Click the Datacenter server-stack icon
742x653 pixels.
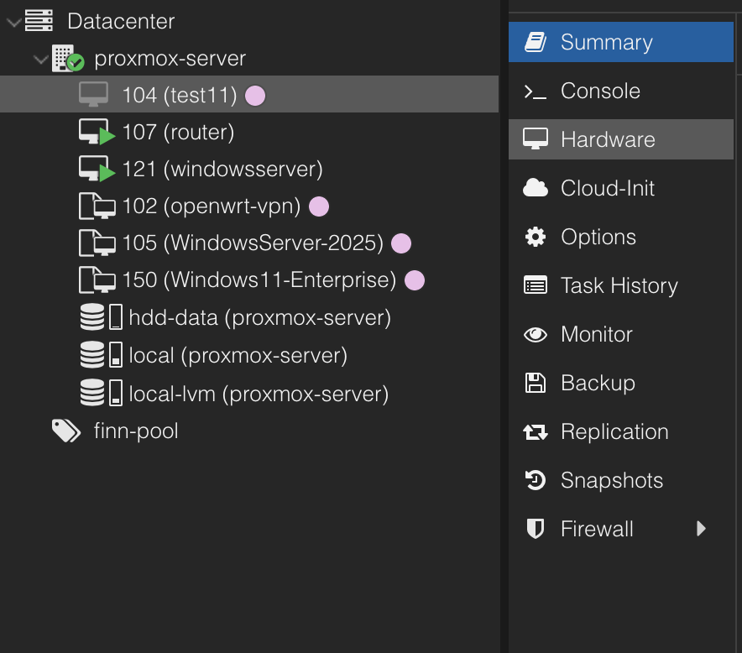tap(39, 21)
